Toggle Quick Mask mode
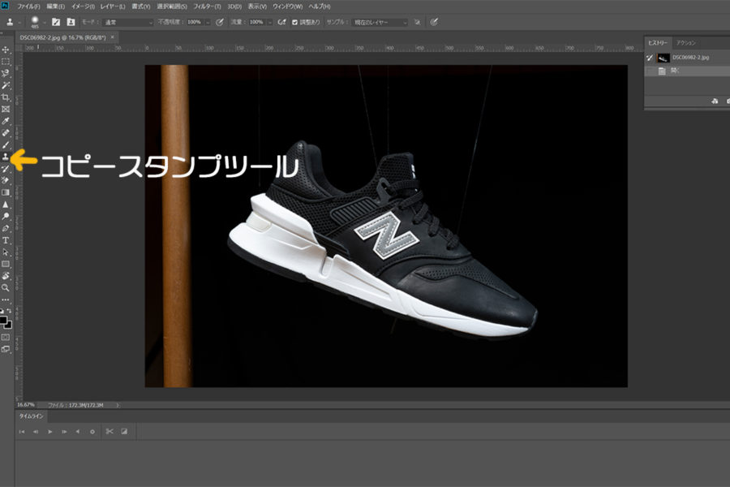 point(6,337)
